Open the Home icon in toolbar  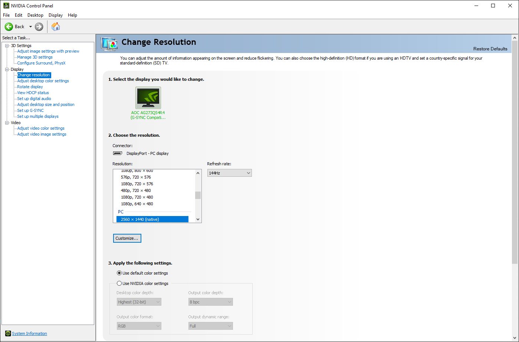pos(56,26)
